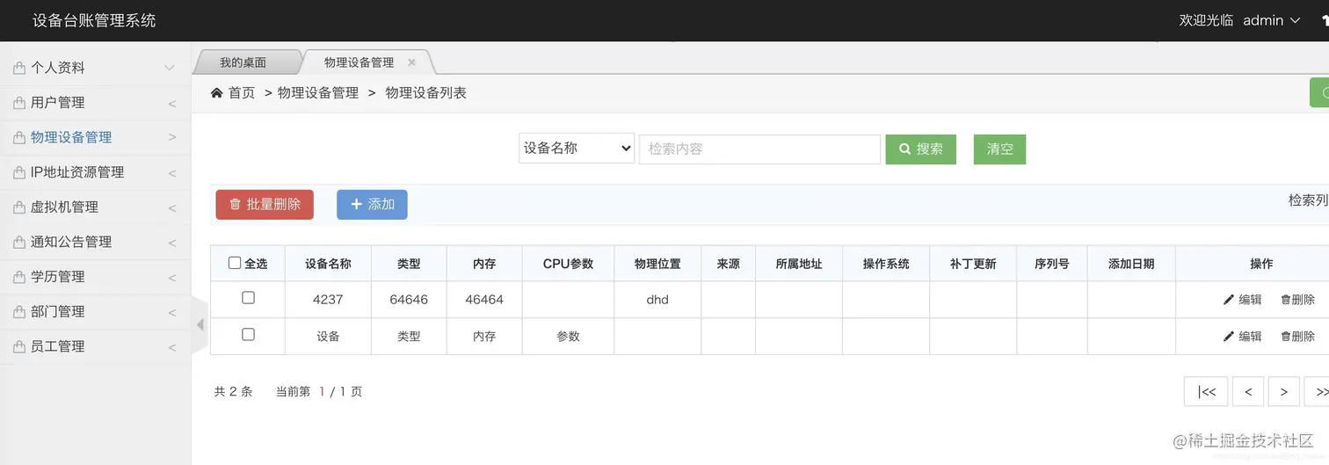
Task: Open the 设备名称 search field dropdown
Action: coord(577,149)
